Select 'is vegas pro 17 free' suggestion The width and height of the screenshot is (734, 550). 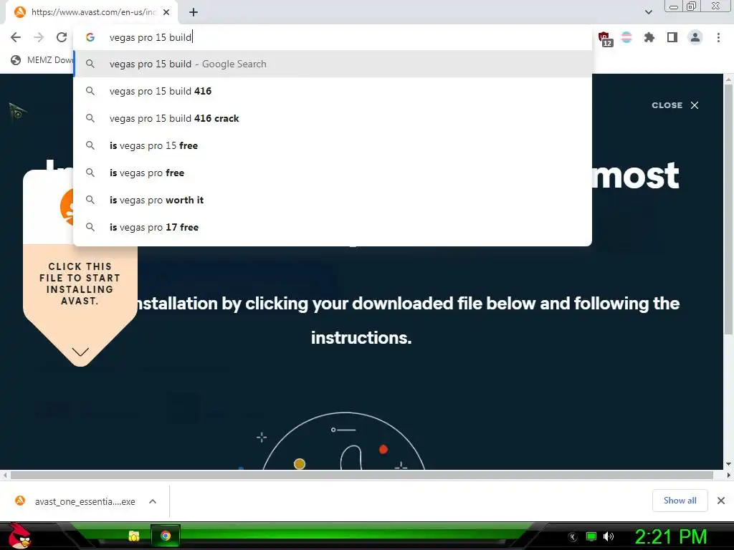tap(333, 227)
